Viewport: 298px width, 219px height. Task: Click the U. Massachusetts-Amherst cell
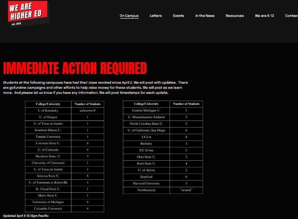coord(146,117)
